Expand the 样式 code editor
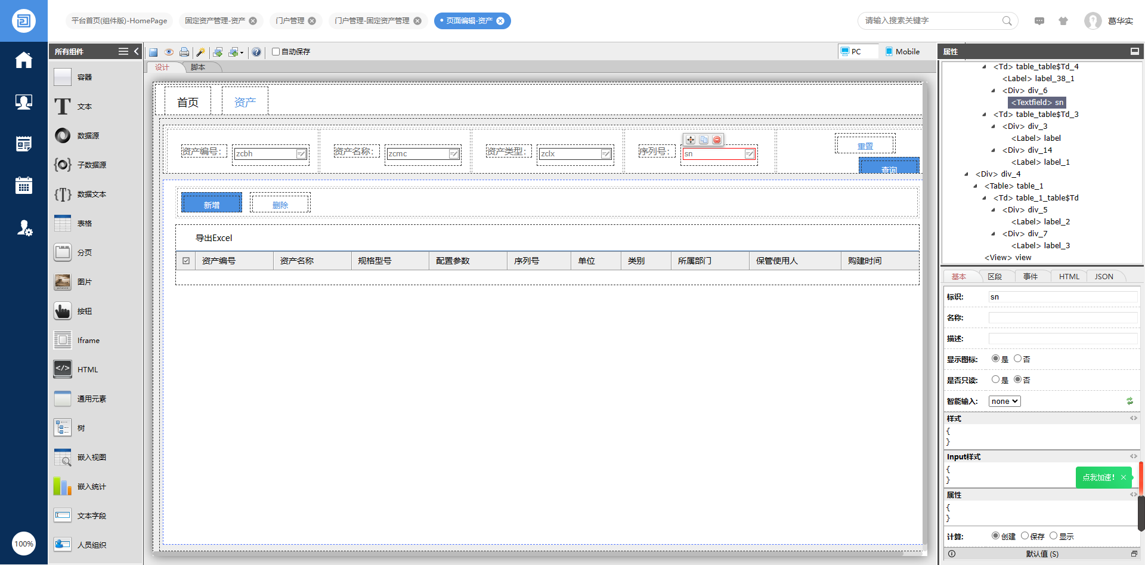 1133,418
